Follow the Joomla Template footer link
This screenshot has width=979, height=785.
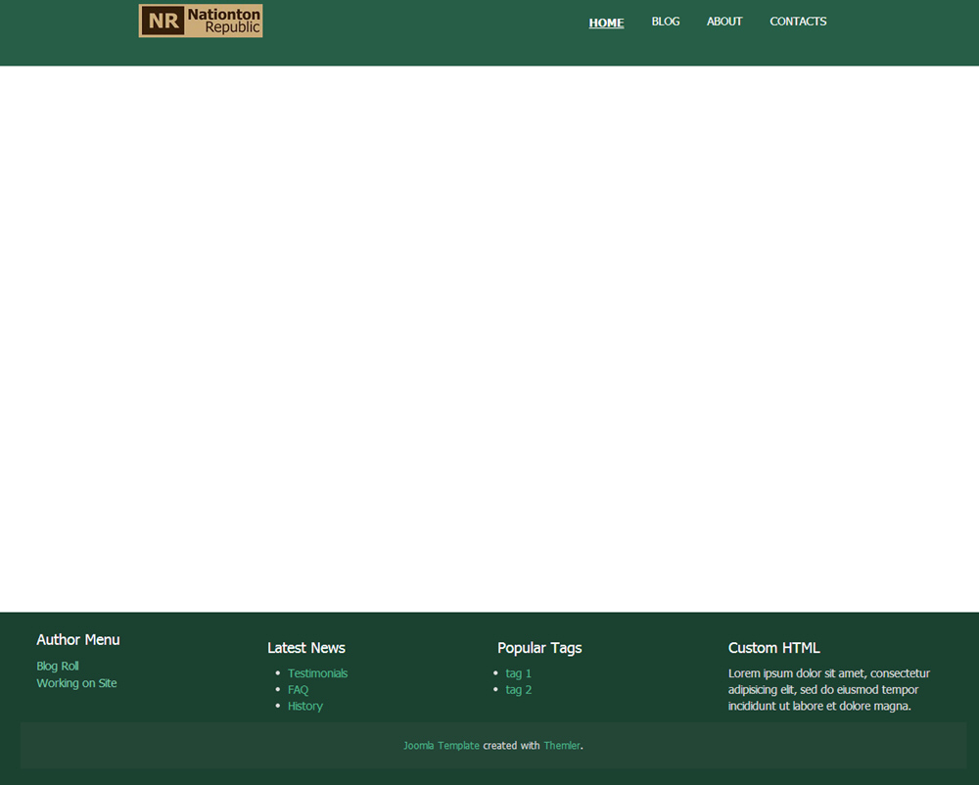442,746
